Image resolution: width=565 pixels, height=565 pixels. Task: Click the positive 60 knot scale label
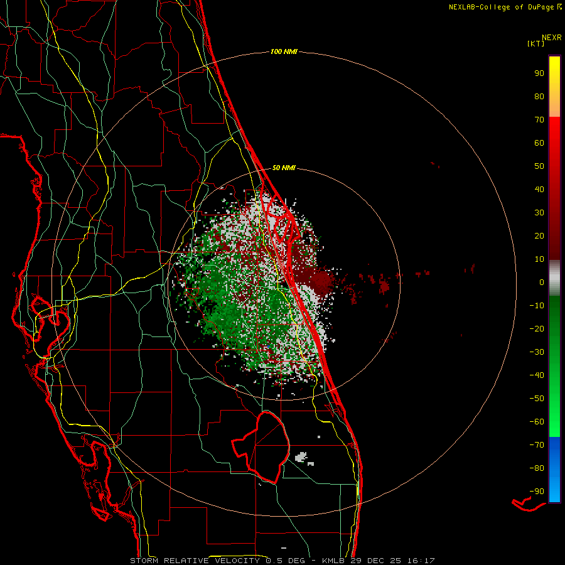tap(539, 143)
